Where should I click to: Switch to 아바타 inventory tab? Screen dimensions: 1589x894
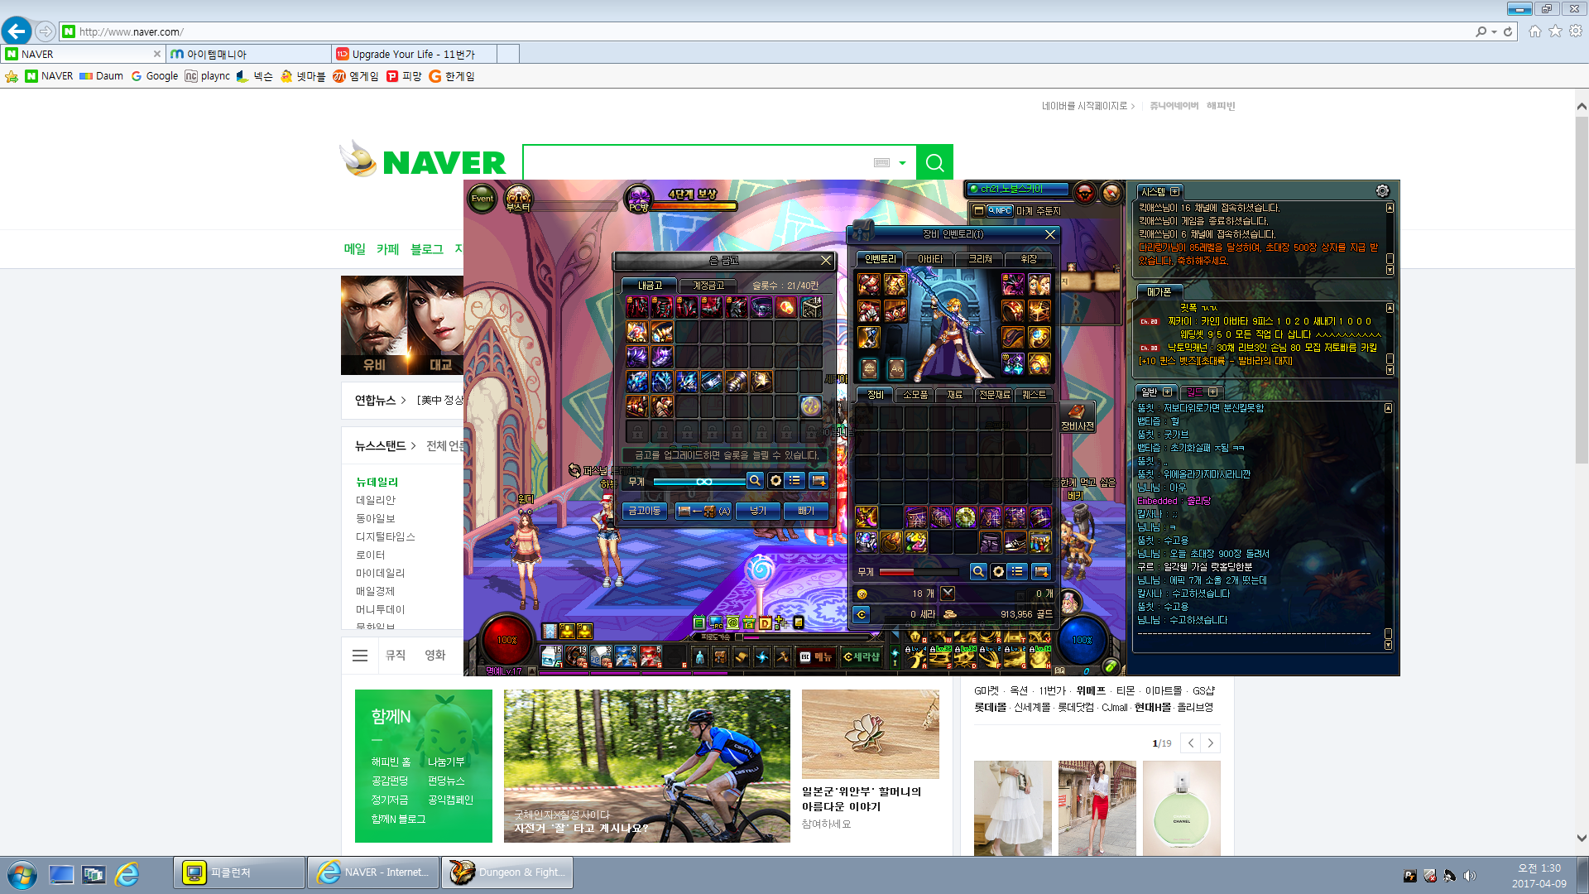(930, 259)
